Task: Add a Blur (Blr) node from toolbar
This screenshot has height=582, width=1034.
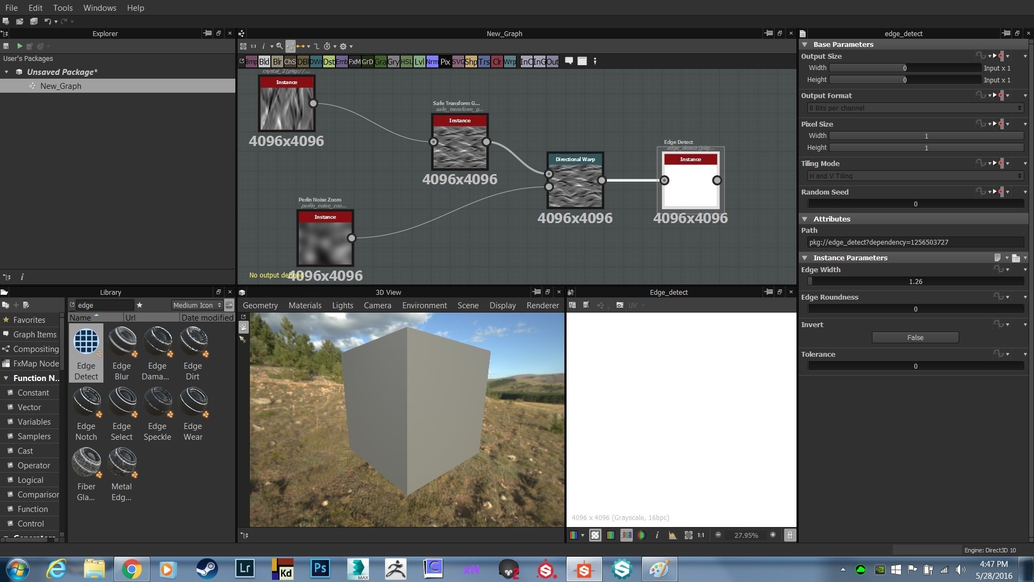Action: (277, 61)
